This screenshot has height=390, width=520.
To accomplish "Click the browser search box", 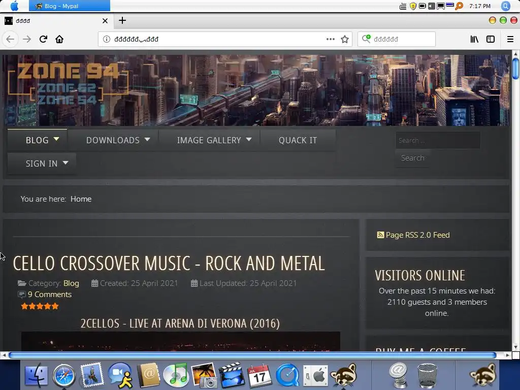I will (x=397, y=39).
